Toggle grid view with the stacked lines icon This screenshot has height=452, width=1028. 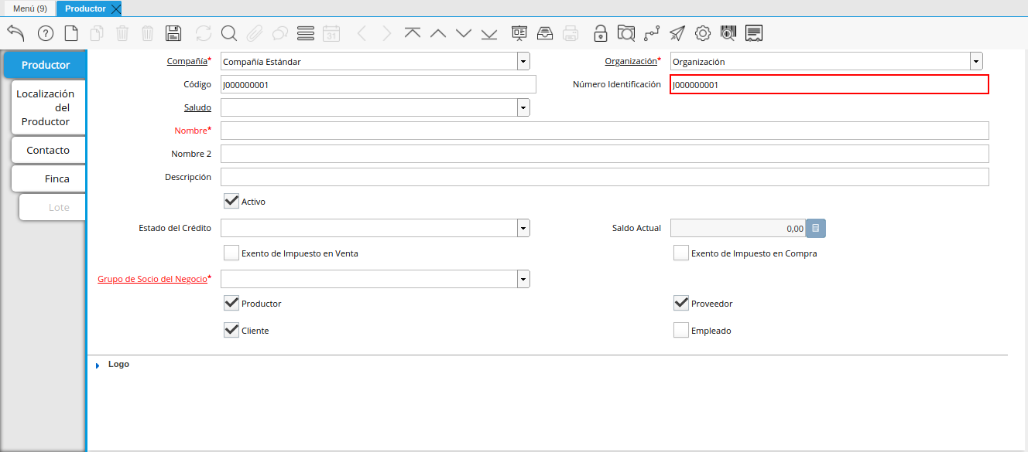pyautogui.click(x=306, y=33)
